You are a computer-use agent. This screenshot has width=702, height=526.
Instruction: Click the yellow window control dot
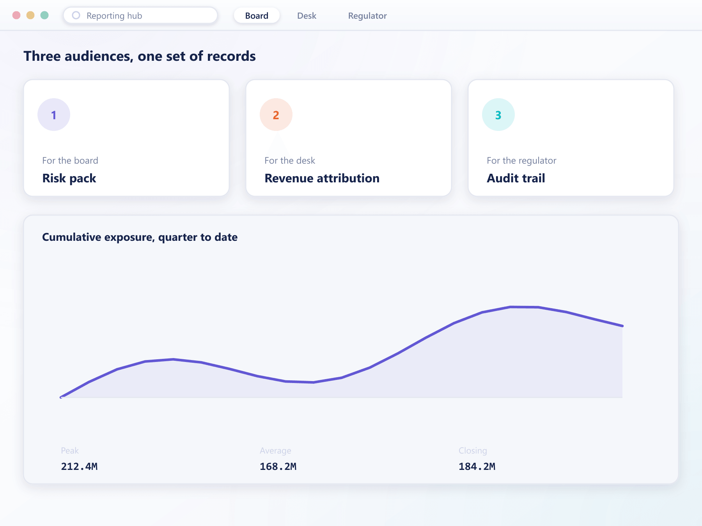pos(30,15)
